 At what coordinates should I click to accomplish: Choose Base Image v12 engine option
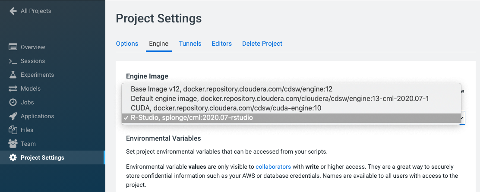click(231, 89)
